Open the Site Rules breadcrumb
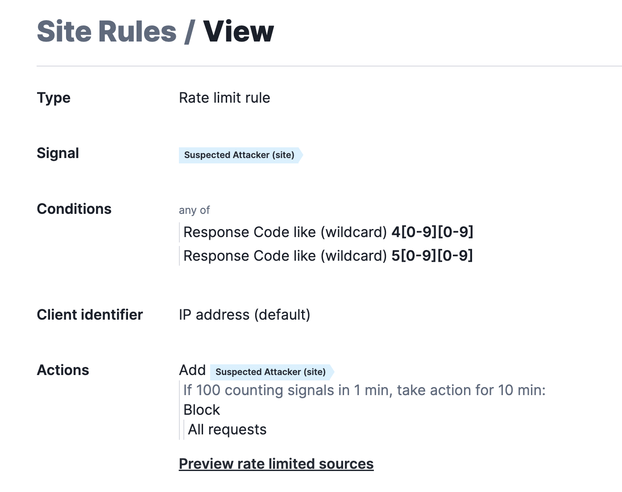The image size is (622, 492). (x=106, y=30)
